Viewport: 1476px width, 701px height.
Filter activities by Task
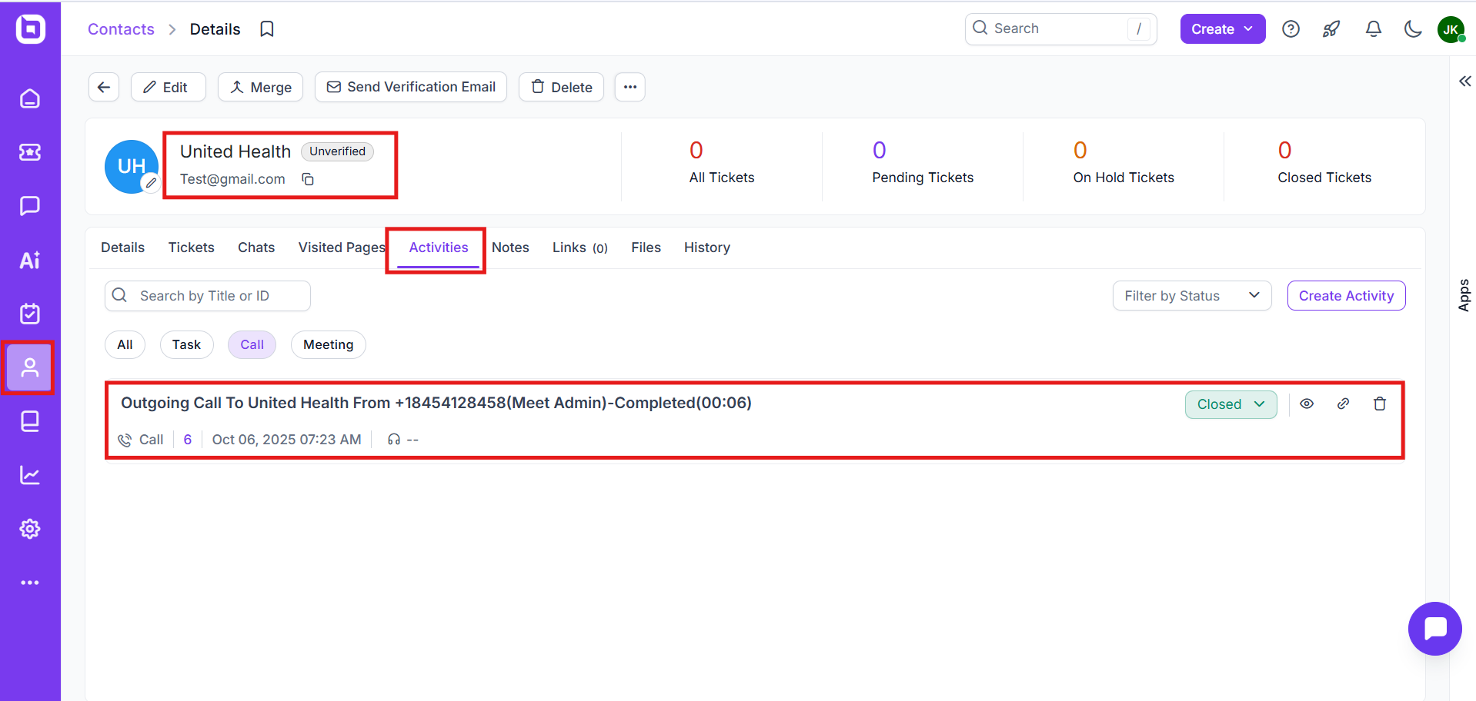coord(186,344)
